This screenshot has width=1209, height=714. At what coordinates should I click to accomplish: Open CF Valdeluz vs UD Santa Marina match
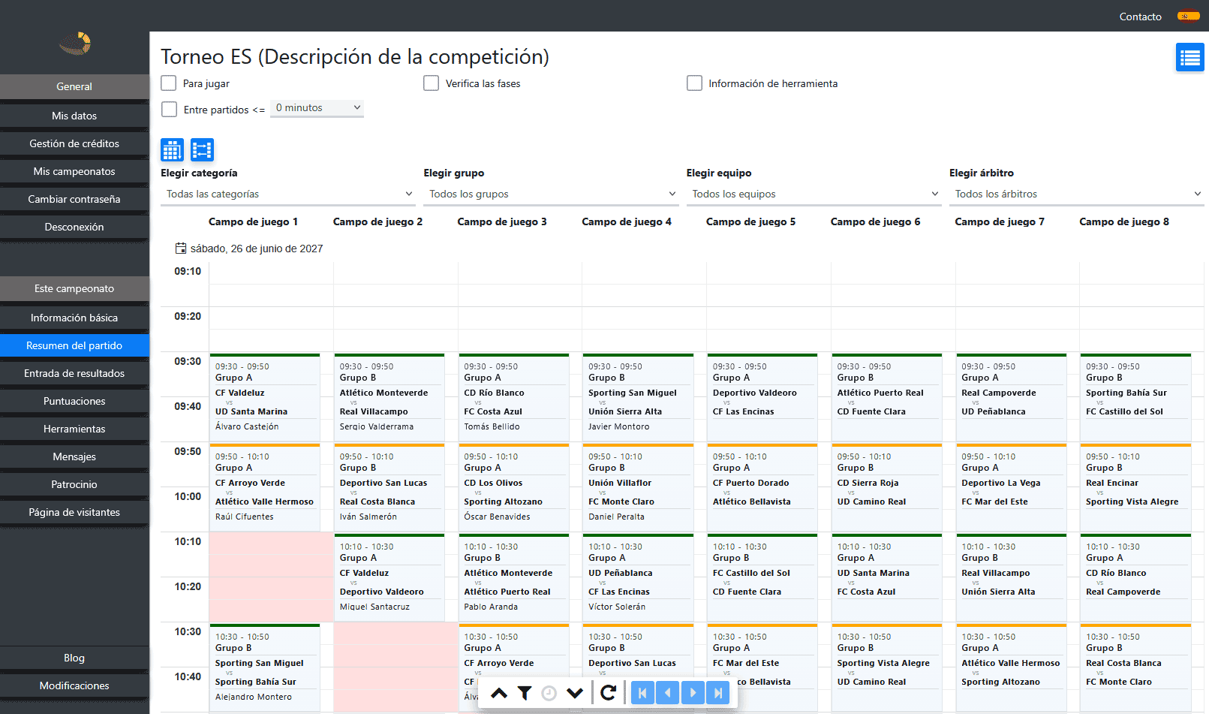coord(265,397)
